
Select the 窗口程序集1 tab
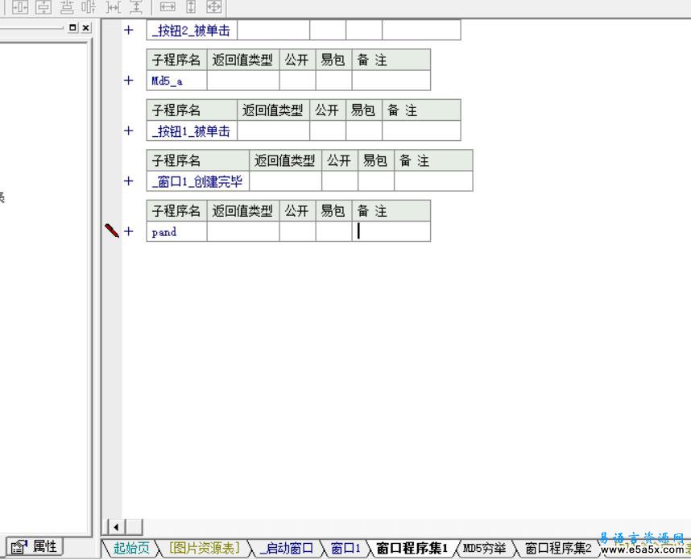(x=412, y=548)
